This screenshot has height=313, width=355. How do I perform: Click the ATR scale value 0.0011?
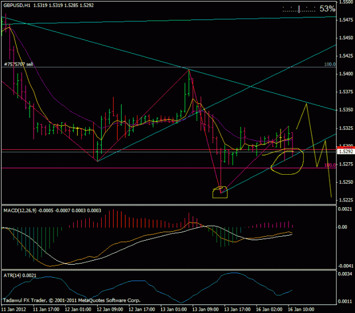click(x=345, y=301)
